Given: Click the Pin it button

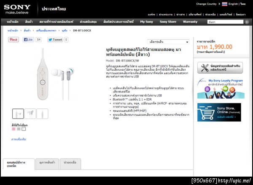Looking at the screenshot, I should click(13, 40).
